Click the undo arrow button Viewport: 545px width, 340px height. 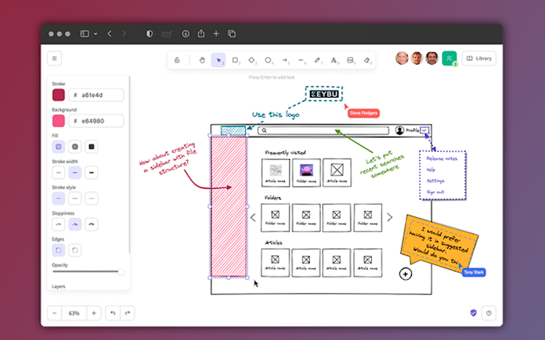(x=112, y=313)
